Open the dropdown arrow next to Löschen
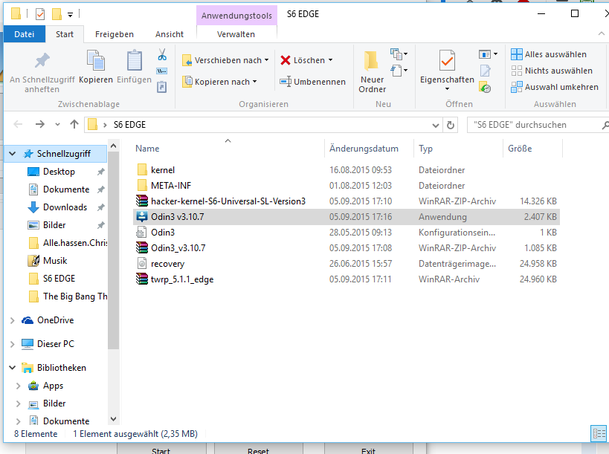The height and width of the screenshot is (454, 609). point(330,60)
